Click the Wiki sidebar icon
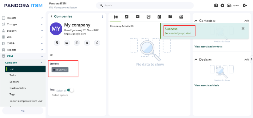The height and width of the screenshot is (118, 253). click(3, 37)
